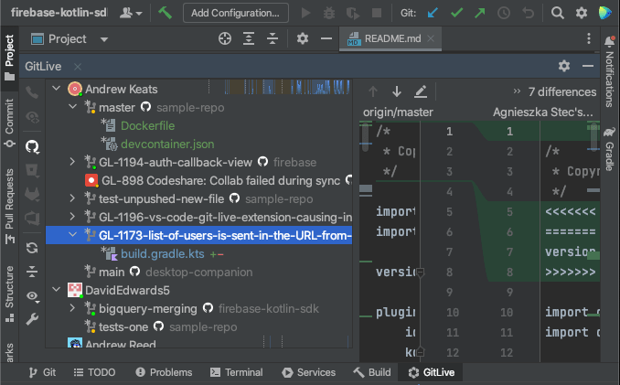Hide the Project panel with minus icon
Viewport: 620px width, 385px height.
pyautogui.click(x=326, y=38)
